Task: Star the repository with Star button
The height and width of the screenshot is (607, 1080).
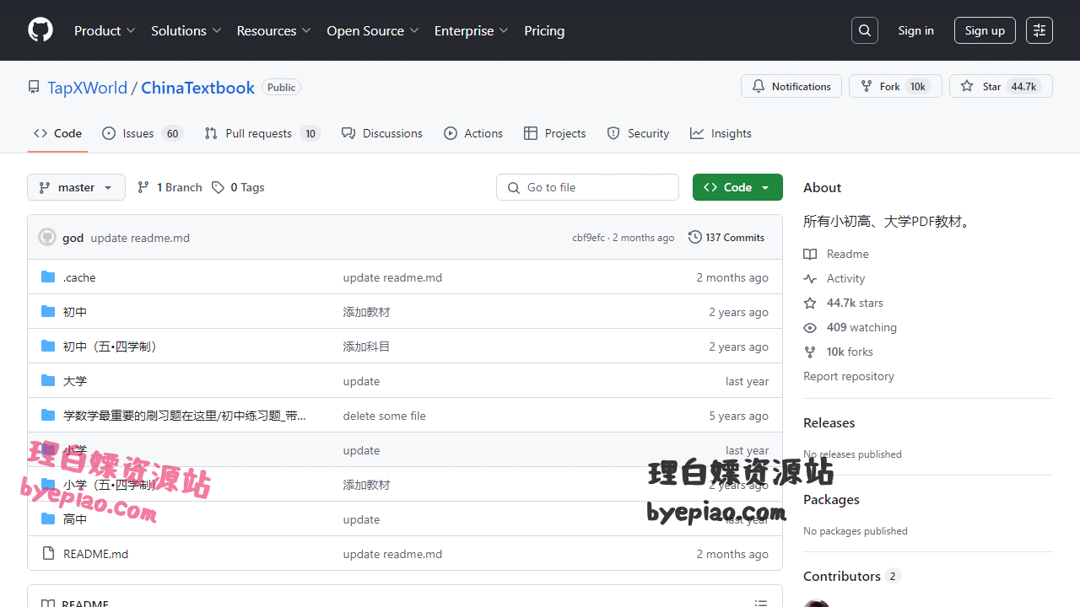Action: (1001, 86)
